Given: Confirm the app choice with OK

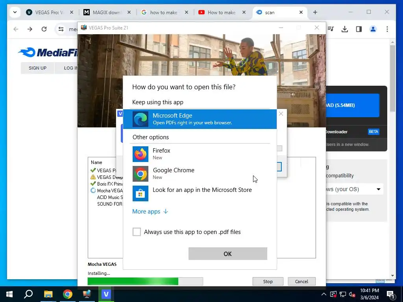Looking at the screenshot, I should coord(228,254).
